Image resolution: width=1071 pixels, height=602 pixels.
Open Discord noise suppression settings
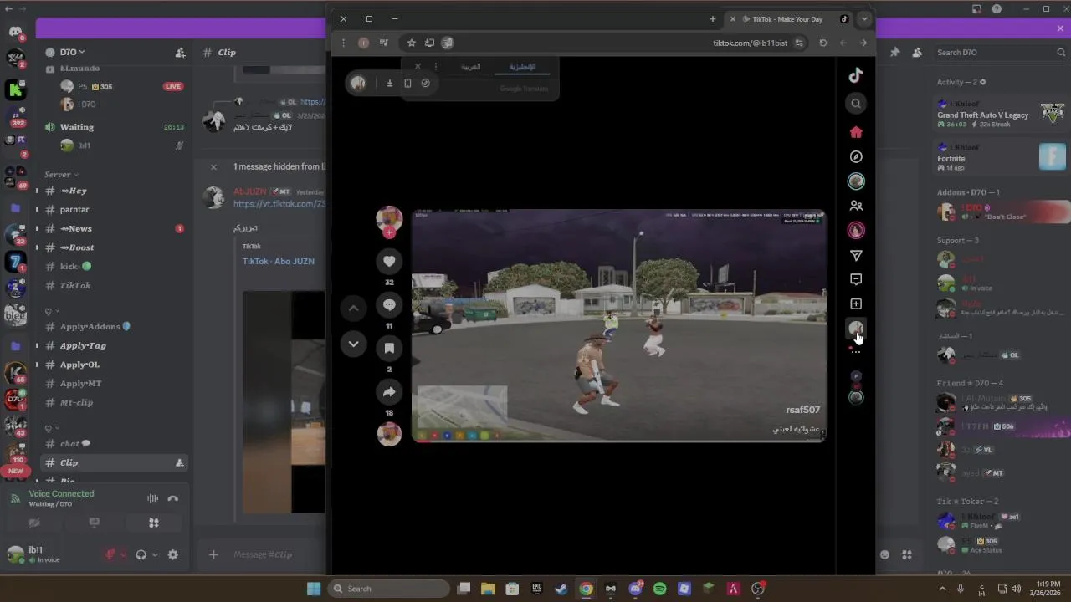pos(152,498)
